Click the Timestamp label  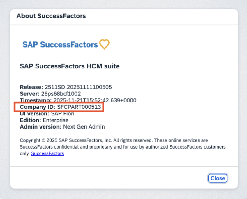(x=36, y=100)
